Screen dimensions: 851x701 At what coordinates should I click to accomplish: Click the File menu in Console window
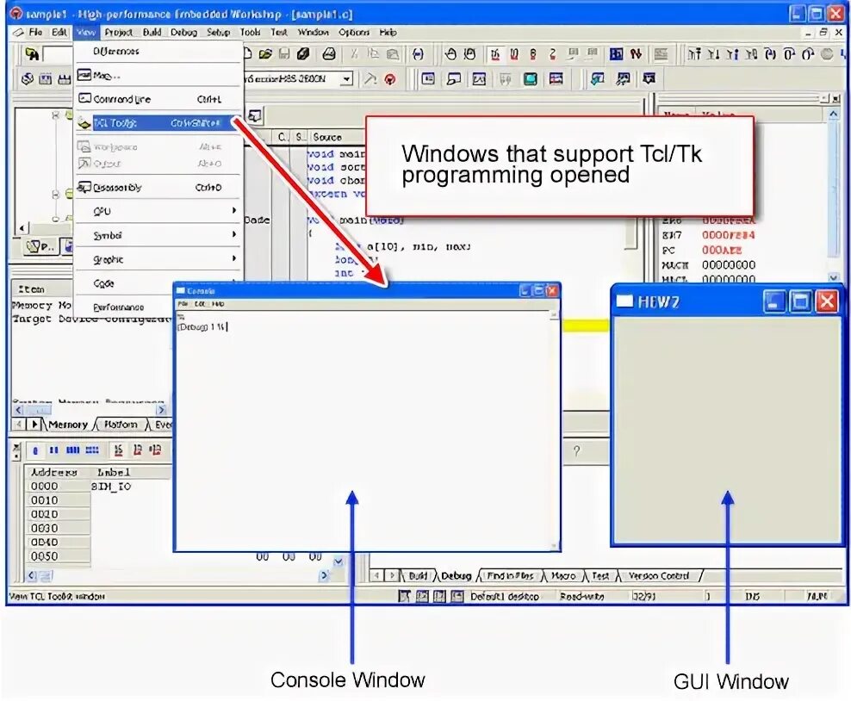pos(183,304)
